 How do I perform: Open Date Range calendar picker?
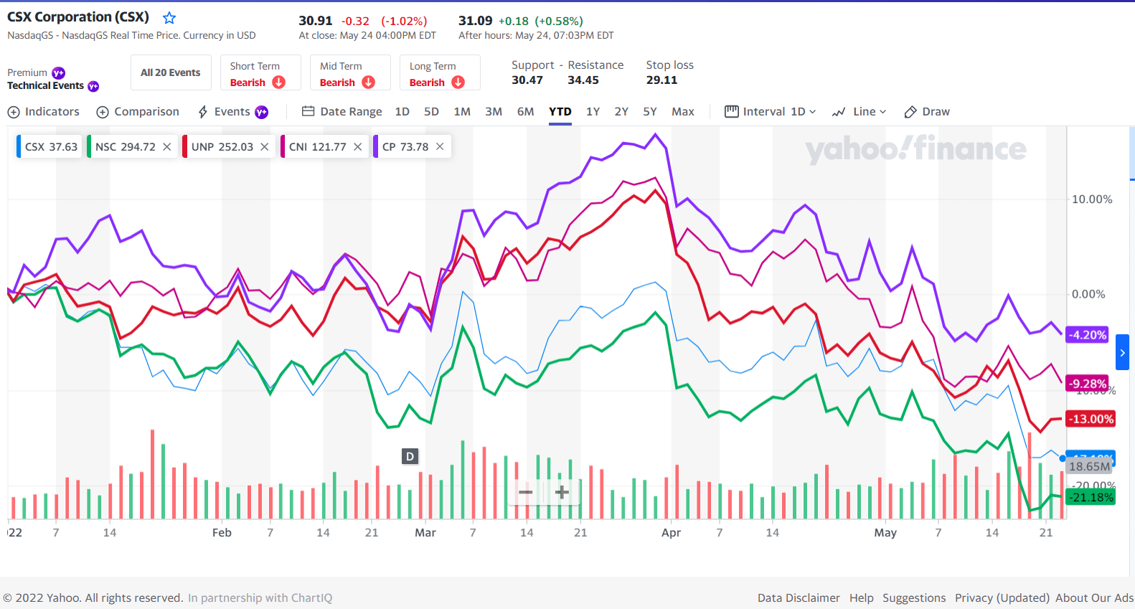coord(342,112)
